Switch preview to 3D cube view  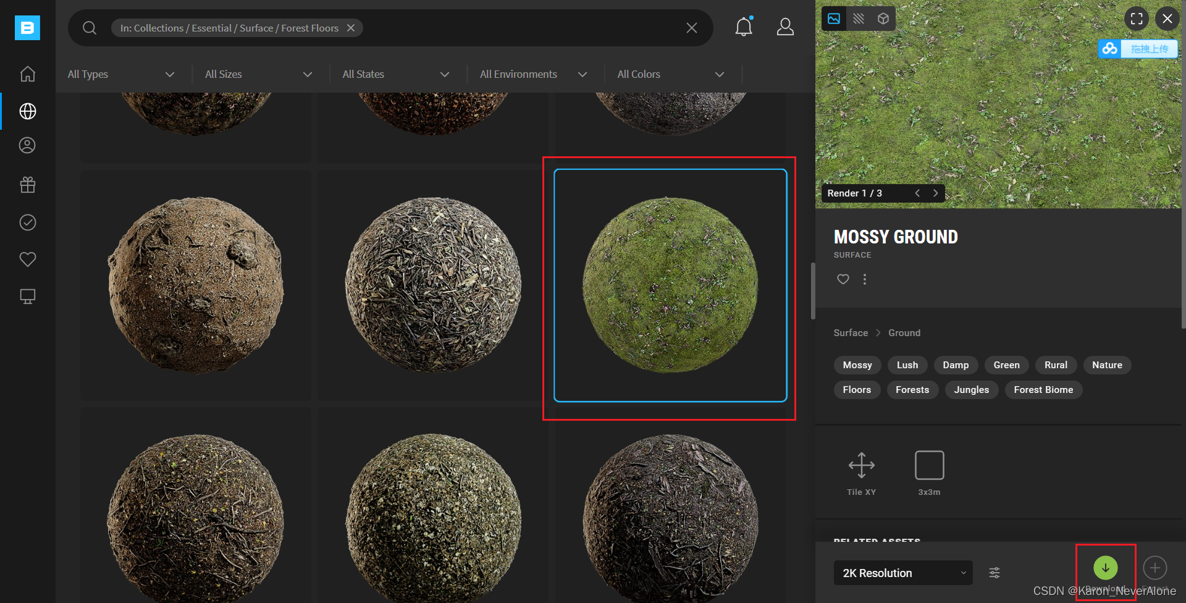click(883, 19)
